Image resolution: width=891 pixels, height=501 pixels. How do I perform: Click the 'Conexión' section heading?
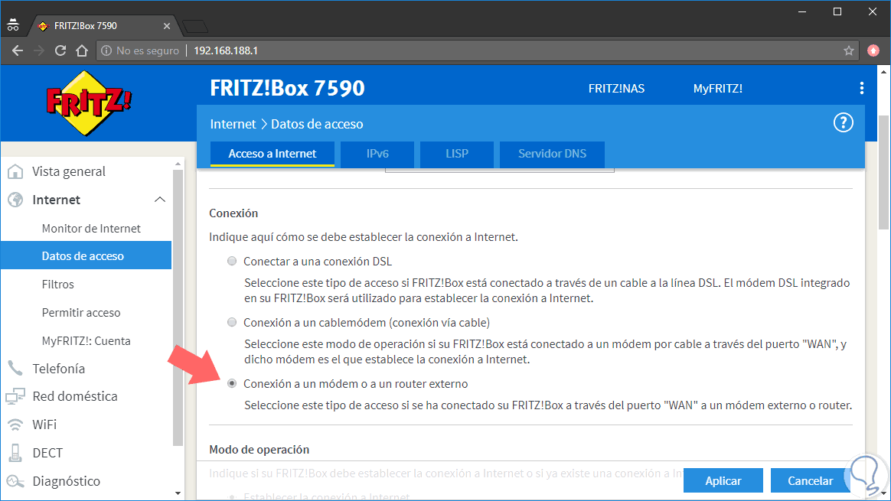point(233,213)
